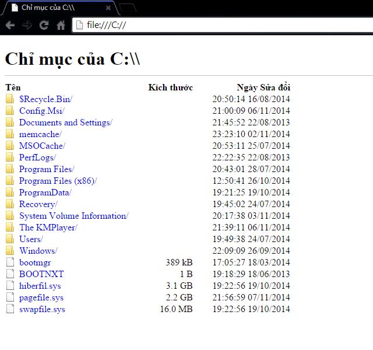Open The KMPlayer/ directory link
373x350 pixels.
(48, 228)
